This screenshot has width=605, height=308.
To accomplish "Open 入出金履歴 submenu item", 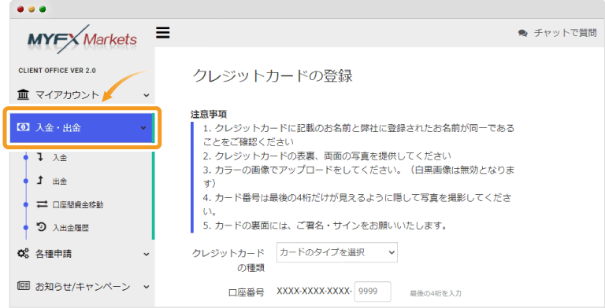I will 71,228.
